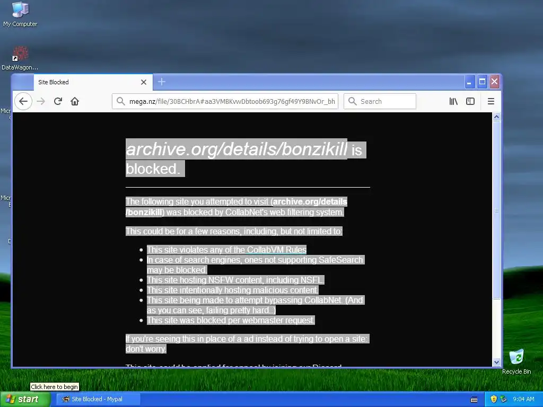This screenshot has height=407, width=543.
Task: Click the keyboard icon on taskbar
Action: (x=474, y=400)
